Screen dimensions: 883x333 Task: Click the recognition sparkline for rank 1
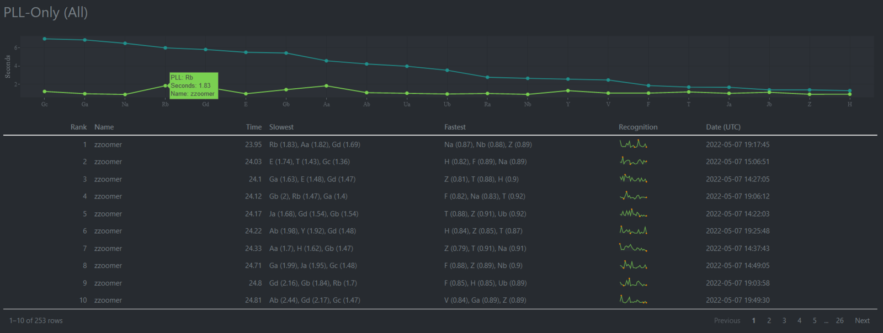tap(633, 144)
